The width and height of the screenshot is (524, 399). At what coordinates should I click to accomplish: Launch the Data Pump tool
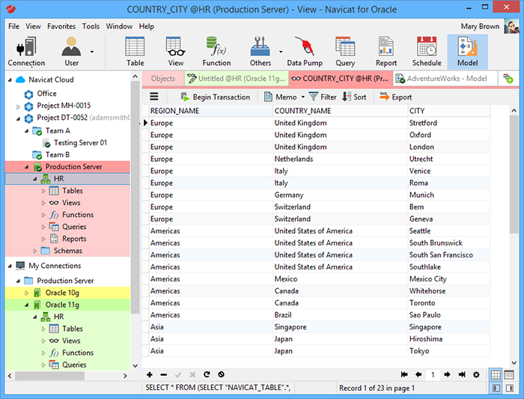point(305,52)
